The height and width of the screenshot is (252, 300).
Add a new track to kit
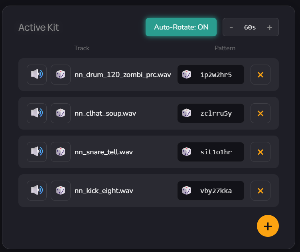point(268,226)
